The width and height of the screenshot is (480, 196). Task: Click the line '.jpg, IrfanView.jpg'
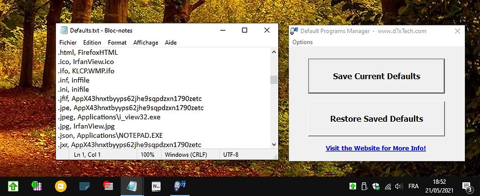tap(86, 126)
